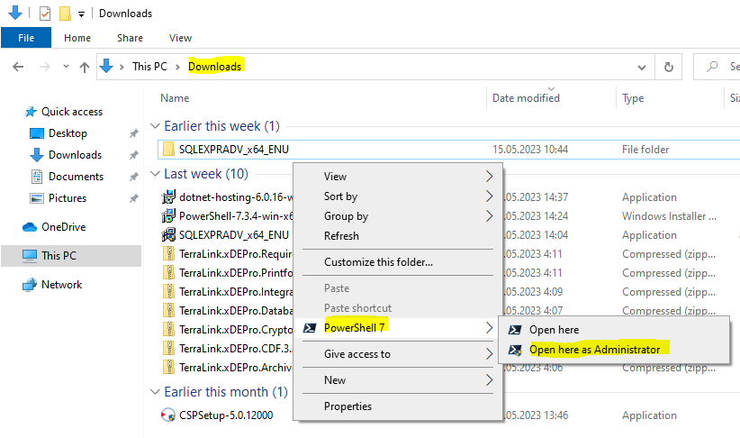Switch to the Share ribbon tab
Image resolution: width=740 pixels, height=438 pixels.
coord(130,38)
